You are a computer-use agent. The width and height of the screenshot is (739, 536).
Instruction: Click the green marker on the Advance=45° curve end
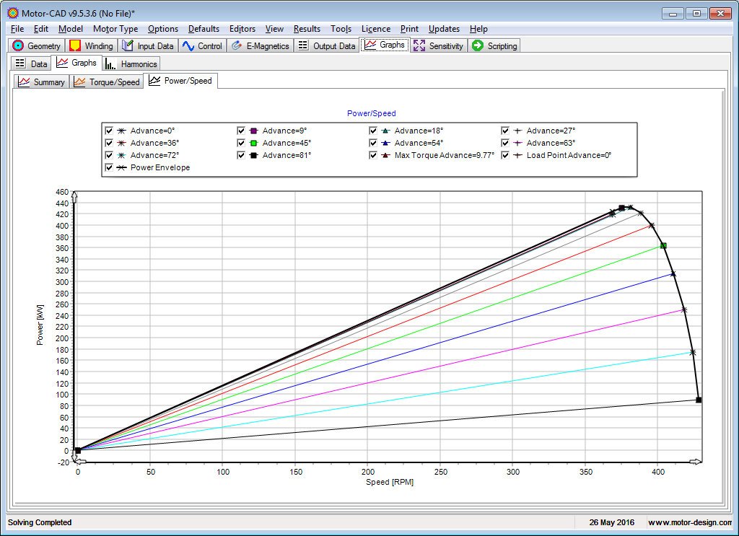(664, 246)
